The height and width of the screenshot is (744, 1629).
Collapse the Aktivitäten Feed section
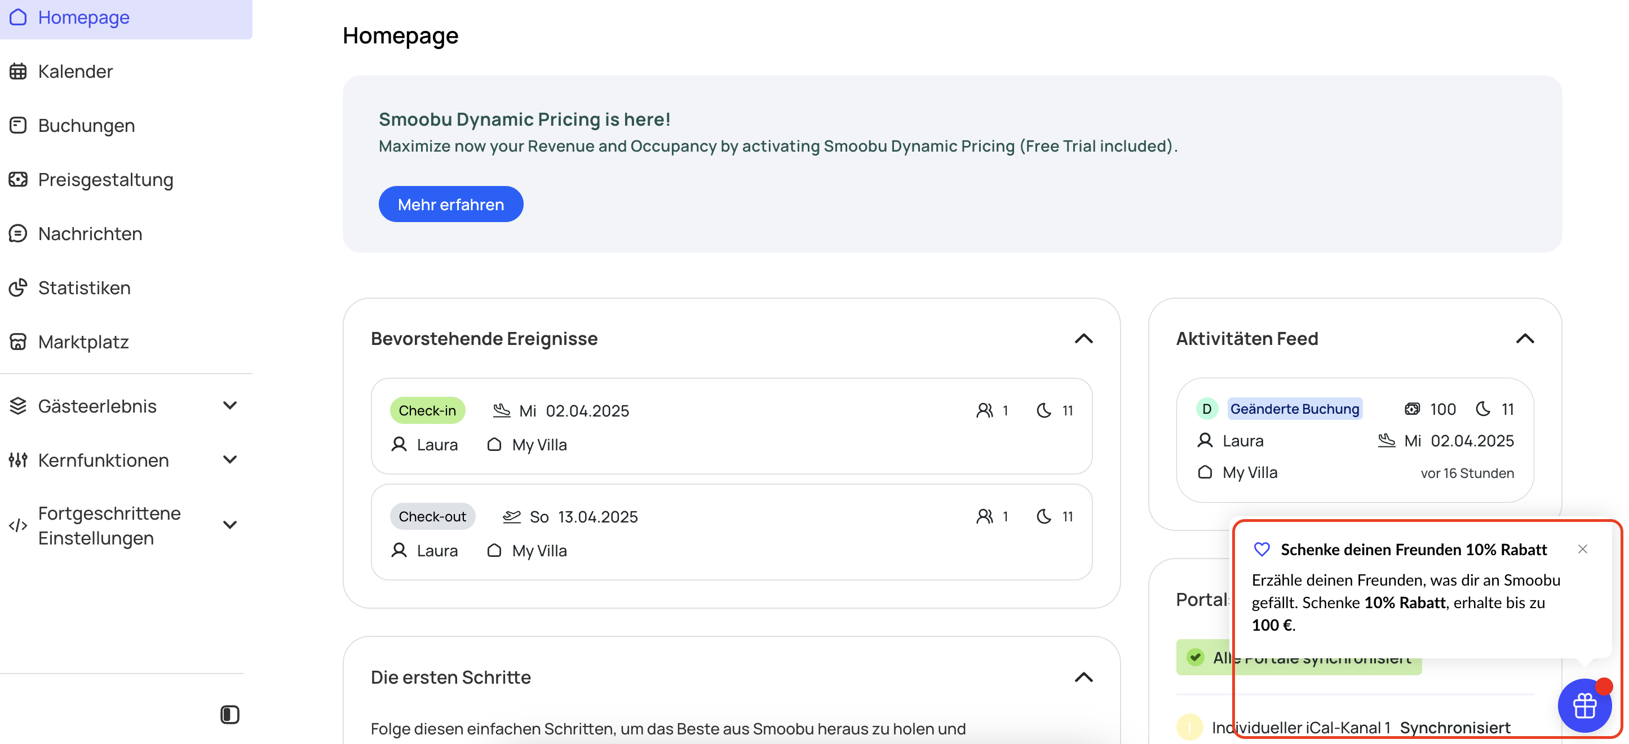1525,339
